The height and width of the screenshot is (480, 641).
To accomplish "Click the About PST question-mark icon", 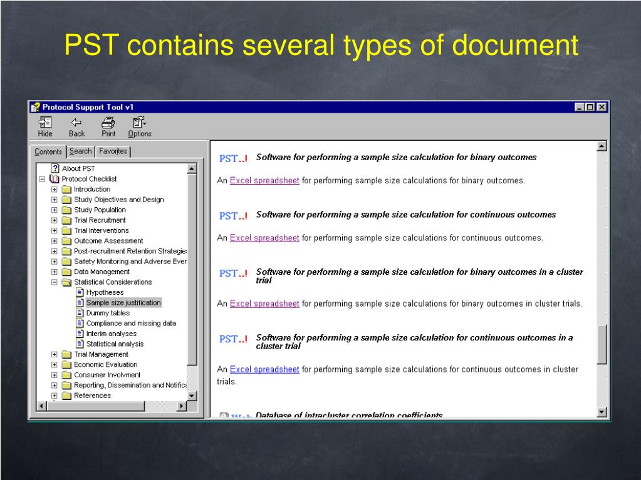I will (x=56, y=168).
